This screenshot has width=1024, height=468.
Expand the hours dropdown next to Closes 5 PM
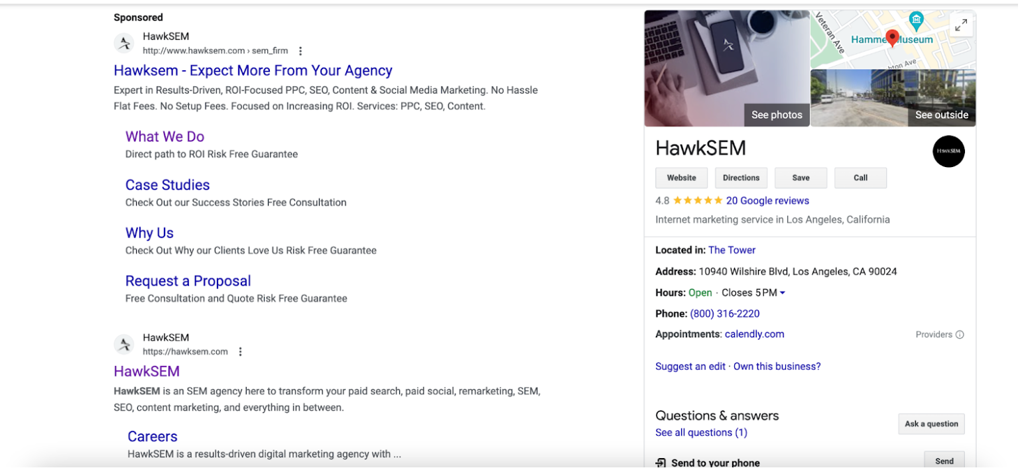point(783,293)
